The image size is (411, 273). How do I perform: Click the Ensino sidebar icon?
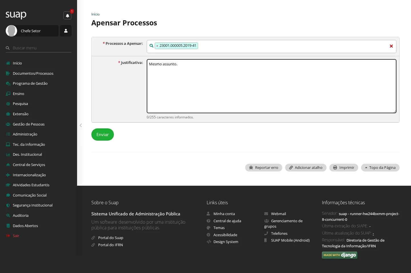(8, 94)
